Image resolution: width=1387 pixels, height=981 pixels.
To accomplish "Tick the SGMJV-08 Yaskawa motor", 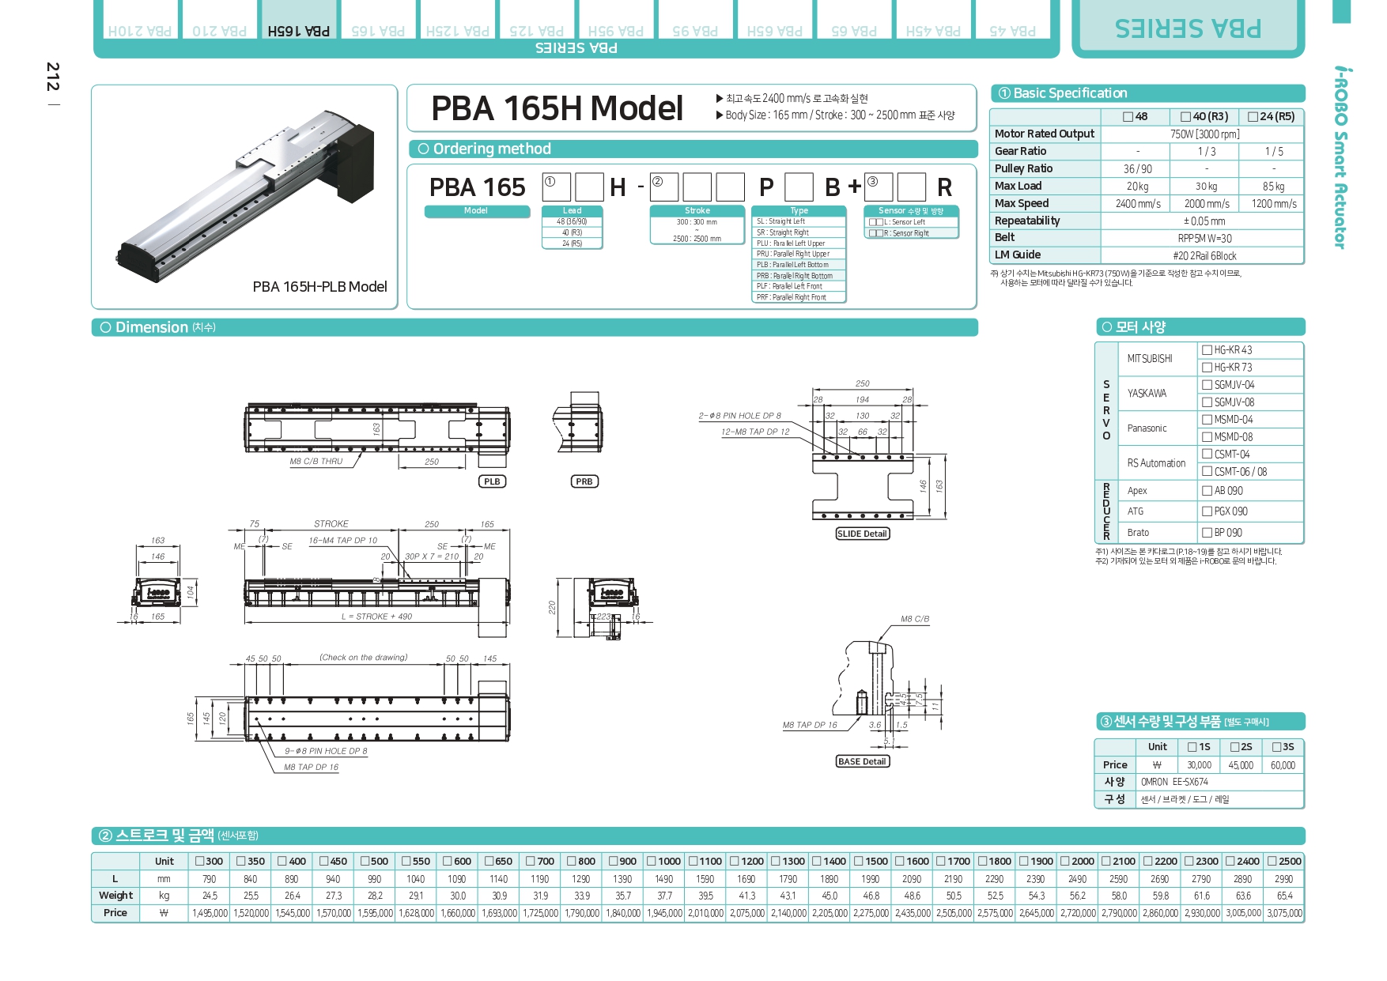I will (x=1207, y=402).
